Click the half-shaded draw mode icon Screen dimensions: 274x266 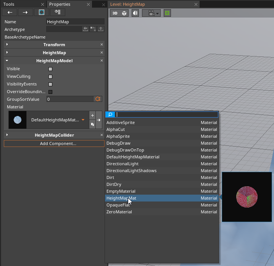[x=135, y=13]
